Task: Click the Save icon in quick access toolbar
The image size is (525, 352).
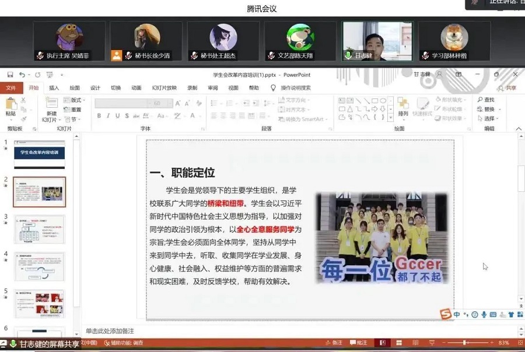Action: (x=10, y=75)
